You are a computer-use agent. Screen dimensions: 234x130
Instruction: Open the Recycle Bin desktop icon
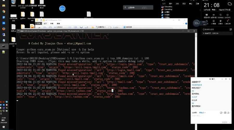14,3
